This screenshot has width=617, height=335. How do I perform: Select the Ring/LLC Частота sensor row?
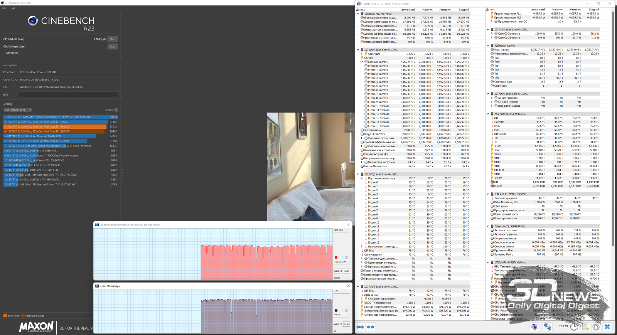[x=415, y=134]
